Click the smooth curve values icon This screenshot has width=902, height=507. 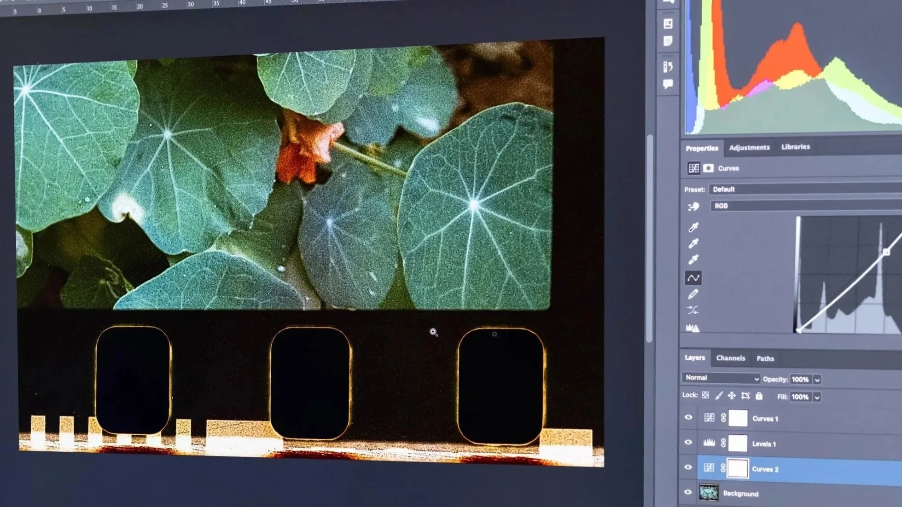[693, 311]
